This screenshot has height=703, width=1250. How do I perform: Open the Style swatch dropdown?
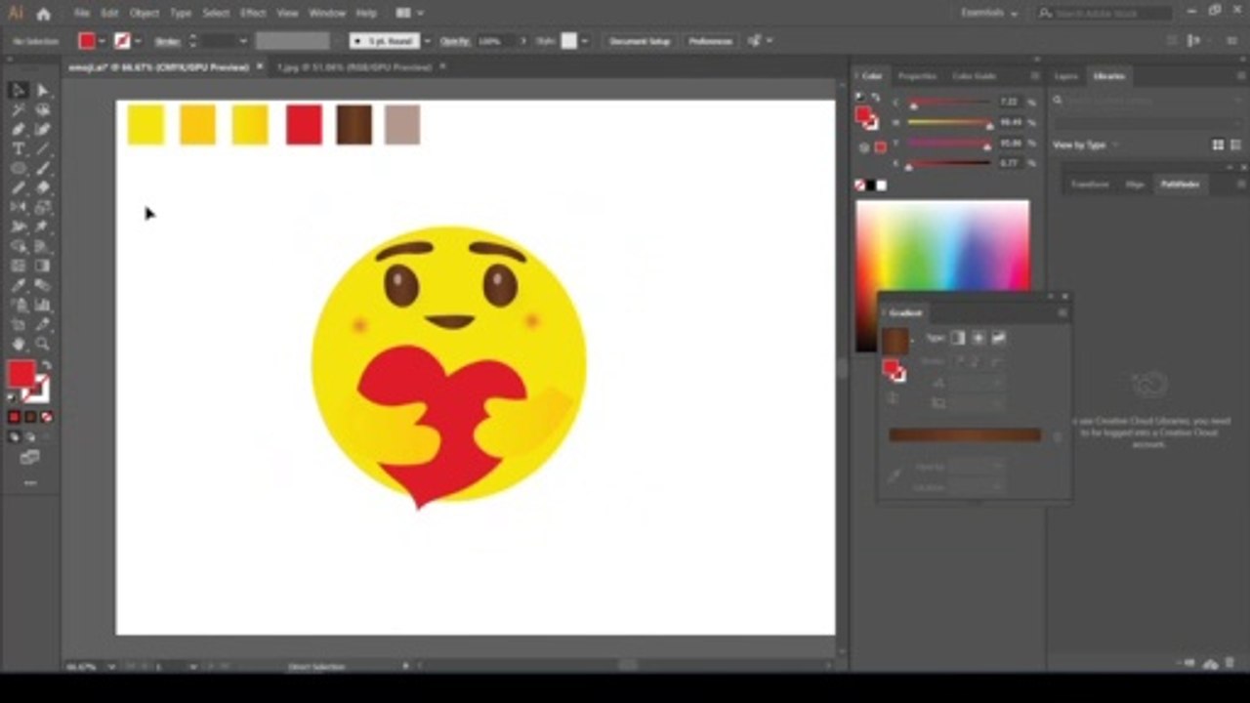coord(585,41)
